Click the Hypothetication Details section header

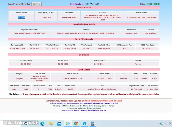(x=84, y=24)
